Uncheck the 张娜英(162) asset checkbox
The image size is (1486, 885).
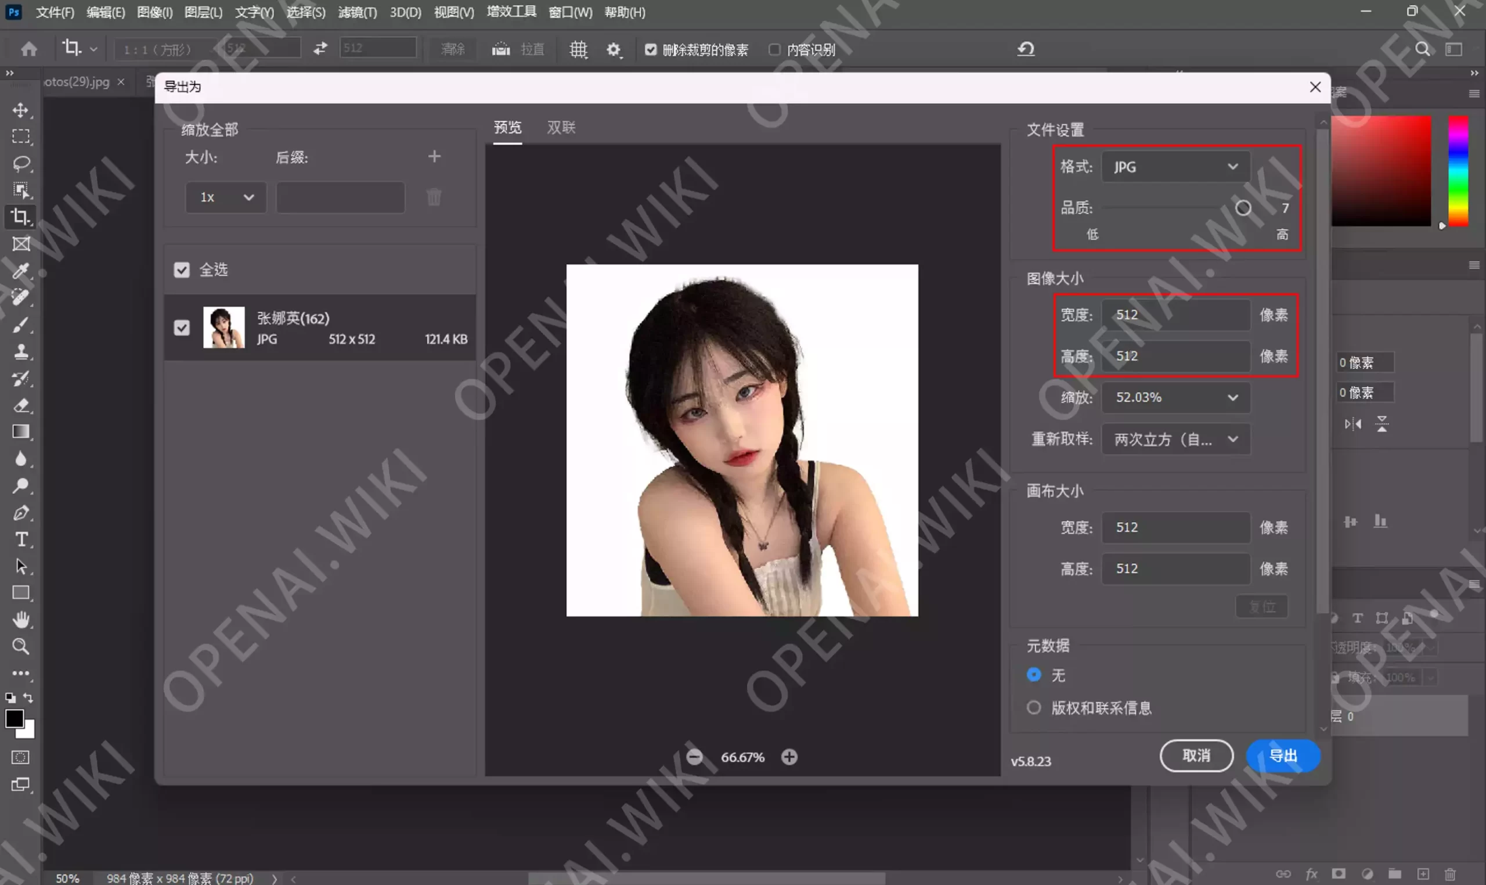click(x=182, y=328)
